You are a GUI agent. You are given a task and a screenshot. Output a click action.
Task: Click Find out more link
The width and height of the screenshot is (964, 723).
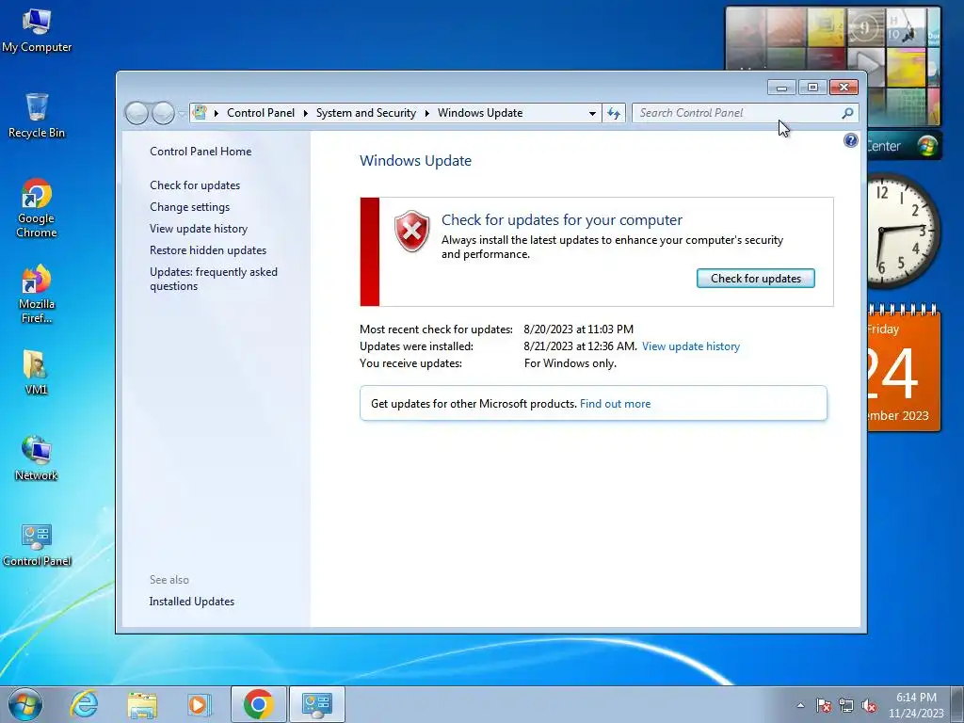[x=615, y=404]
